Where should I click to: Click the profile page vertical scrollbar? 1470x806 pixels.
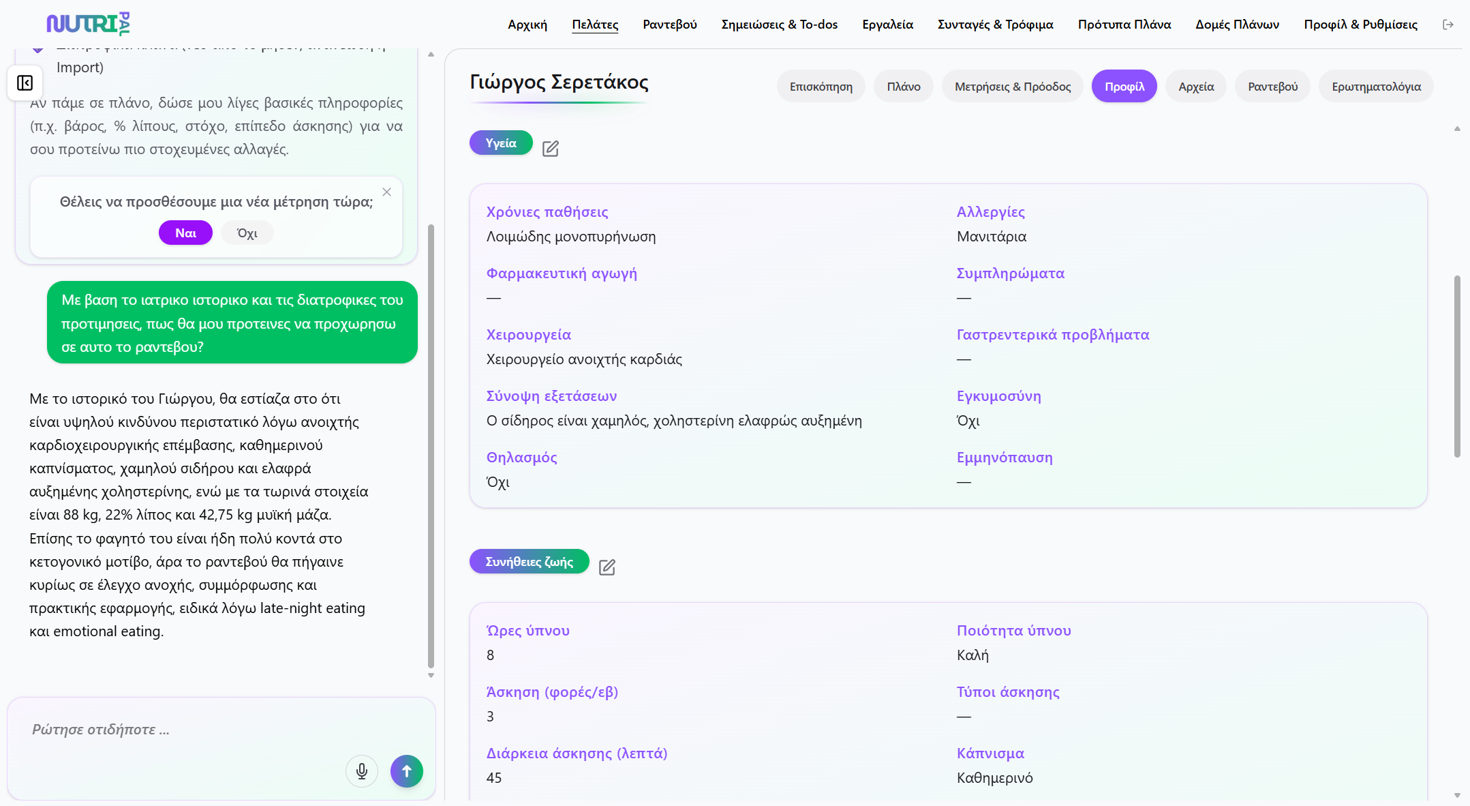(x=1457, y=366)
